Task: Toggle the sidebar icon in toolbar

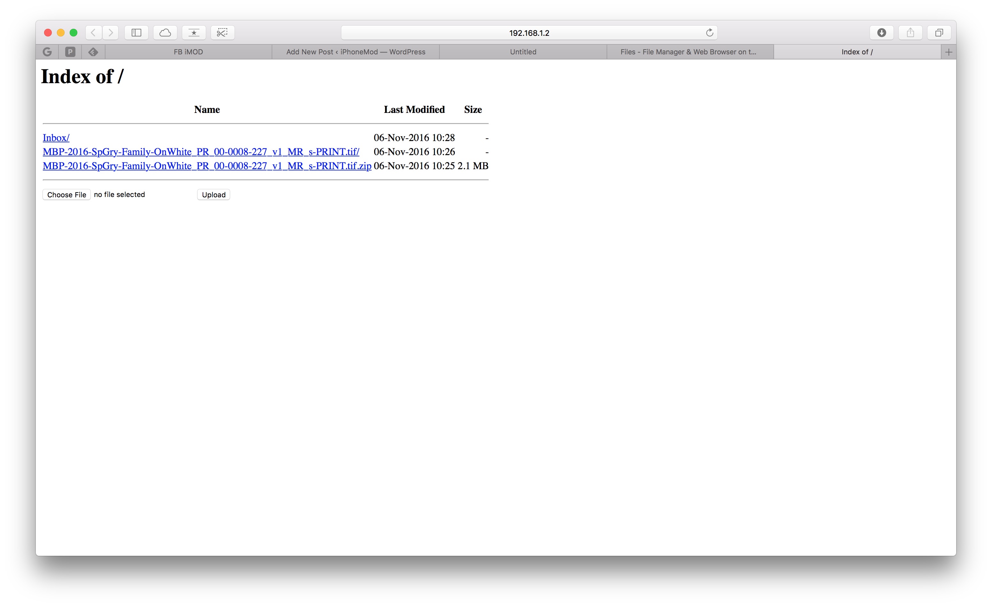Action: click(x=136, y=33)
